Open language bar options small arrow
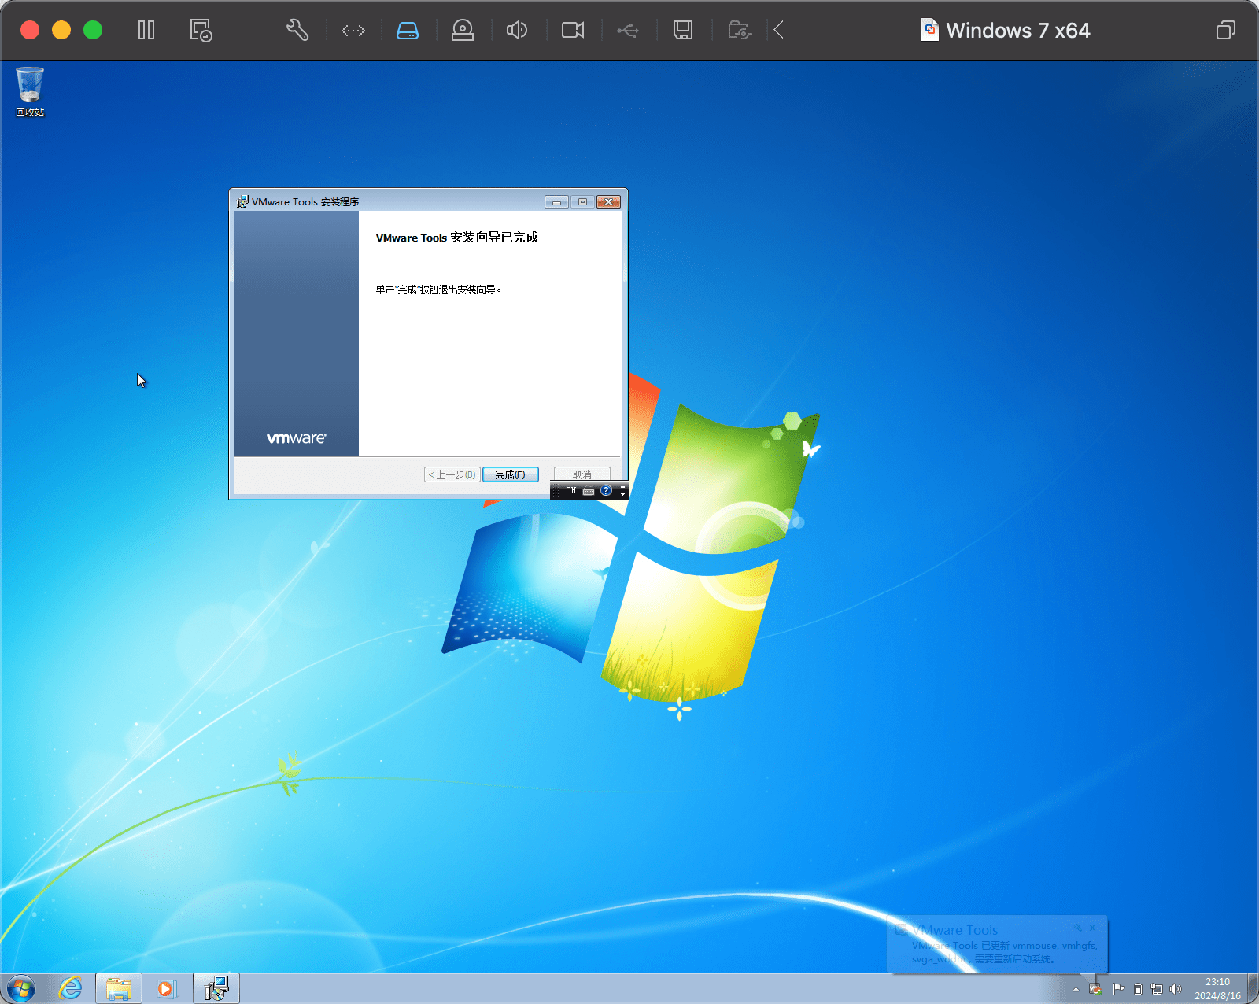The height and width of the screenshot is (1004, 1259). [x=622, y=494]
